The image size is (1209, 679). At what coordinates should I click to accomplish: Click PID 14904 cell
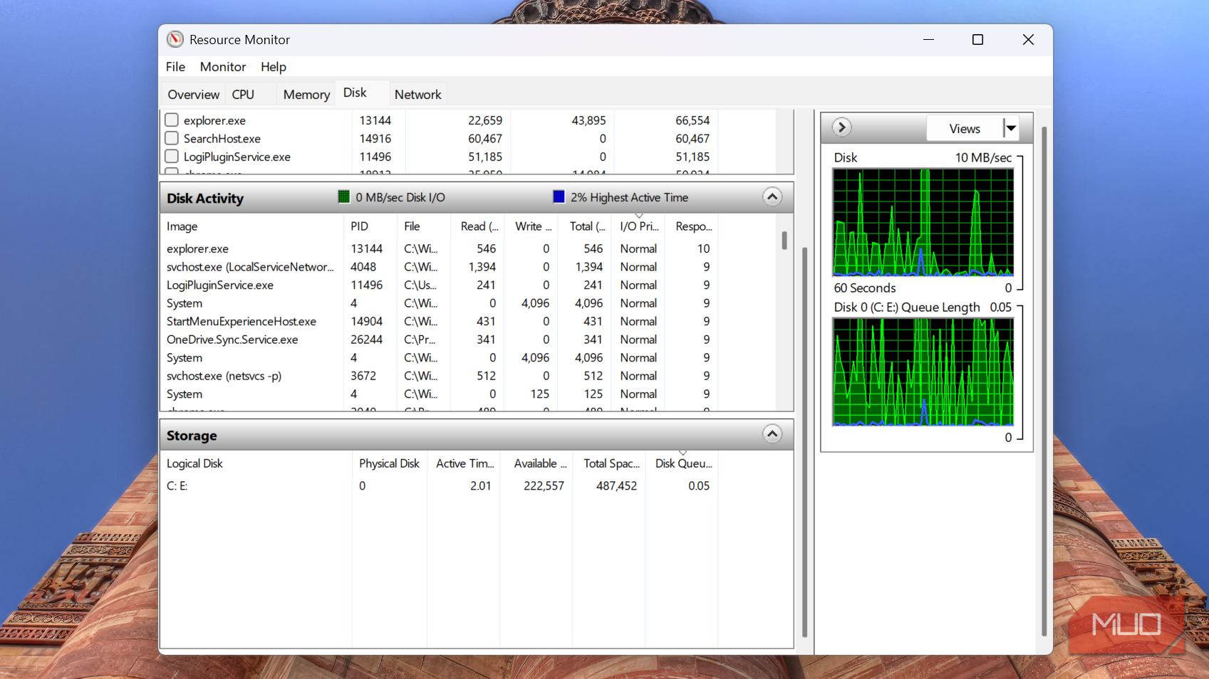tap(367, 321)
